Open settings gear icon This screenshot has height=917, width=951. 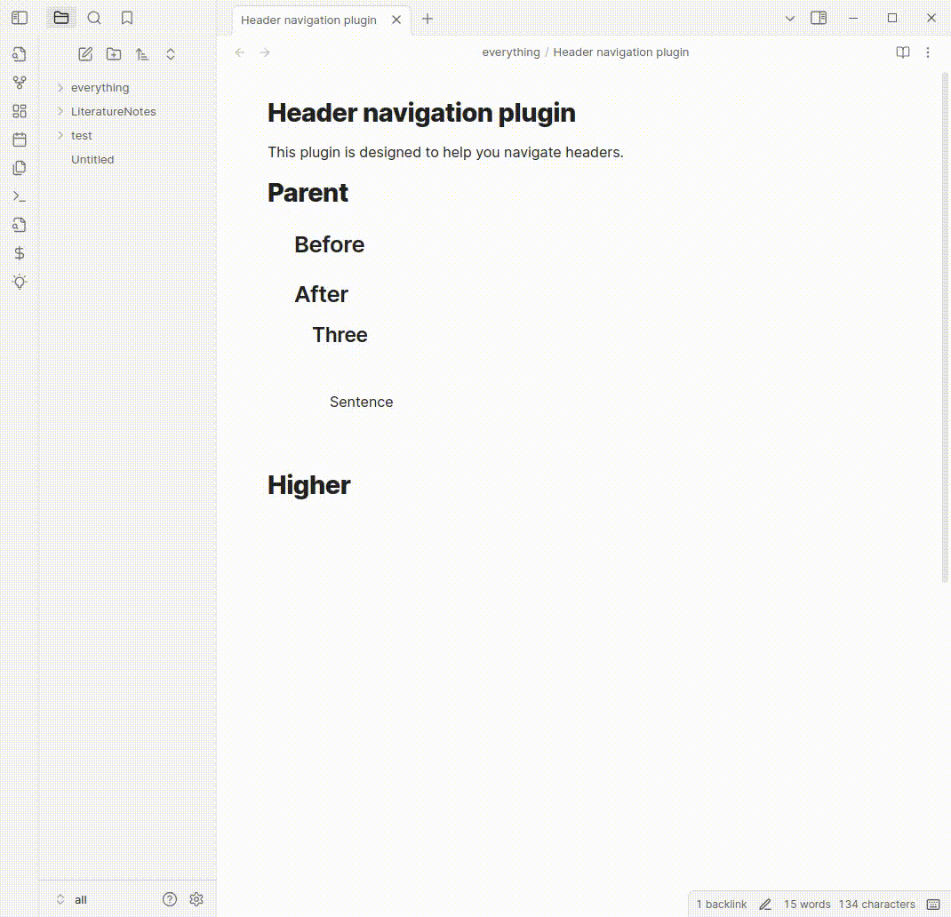tap(196, 899)
